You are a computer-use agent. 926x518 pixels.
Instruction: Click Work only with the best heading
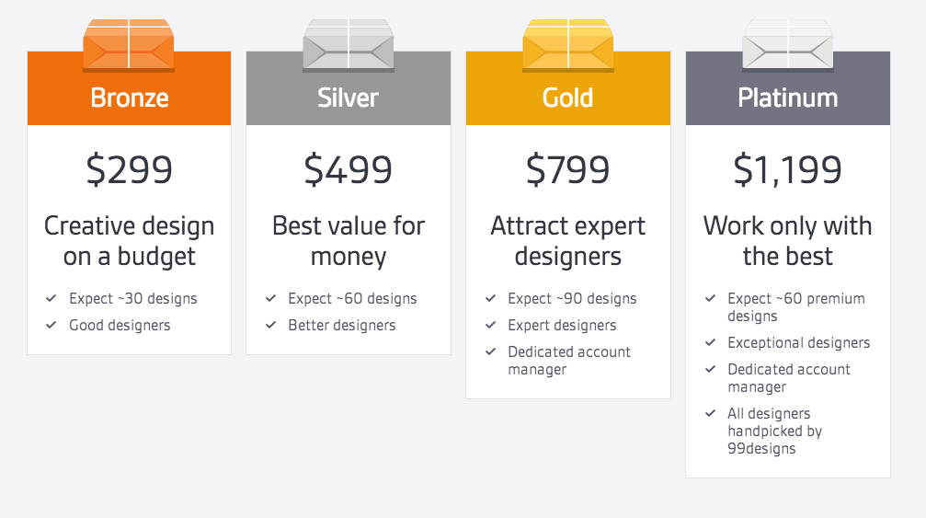coord(788,241)
